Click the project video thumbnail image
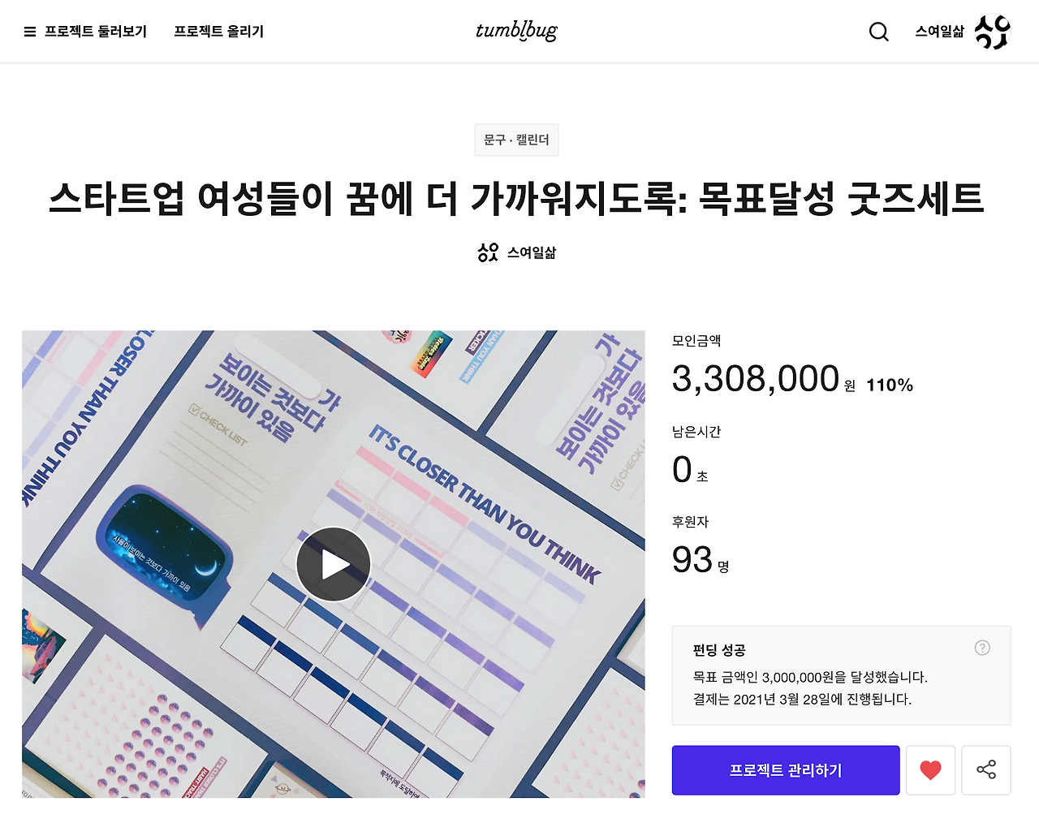The image size is (1039, 823). click(334, 564)
